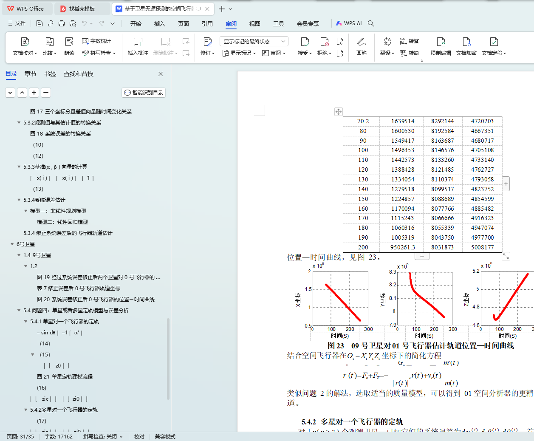Click the print icon in quick toolbar

pos(62,23)
